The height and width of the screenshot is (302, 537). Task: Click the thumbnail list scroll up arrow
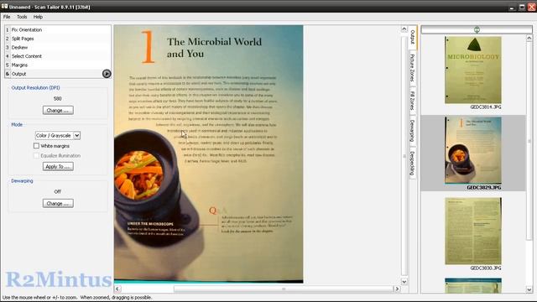(529, 38)
